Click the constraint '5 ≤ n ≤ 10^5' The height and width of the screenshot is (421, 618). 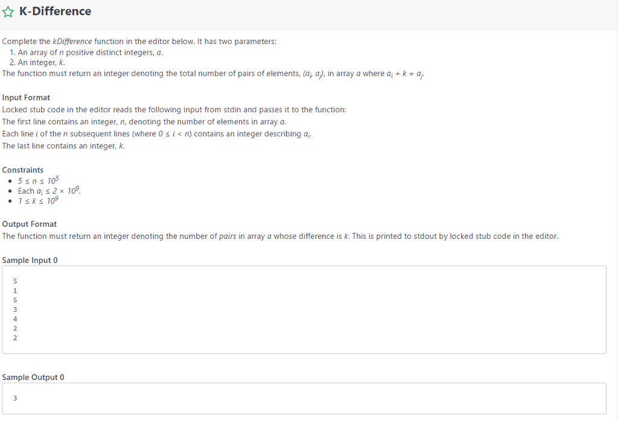pos(38,181)
